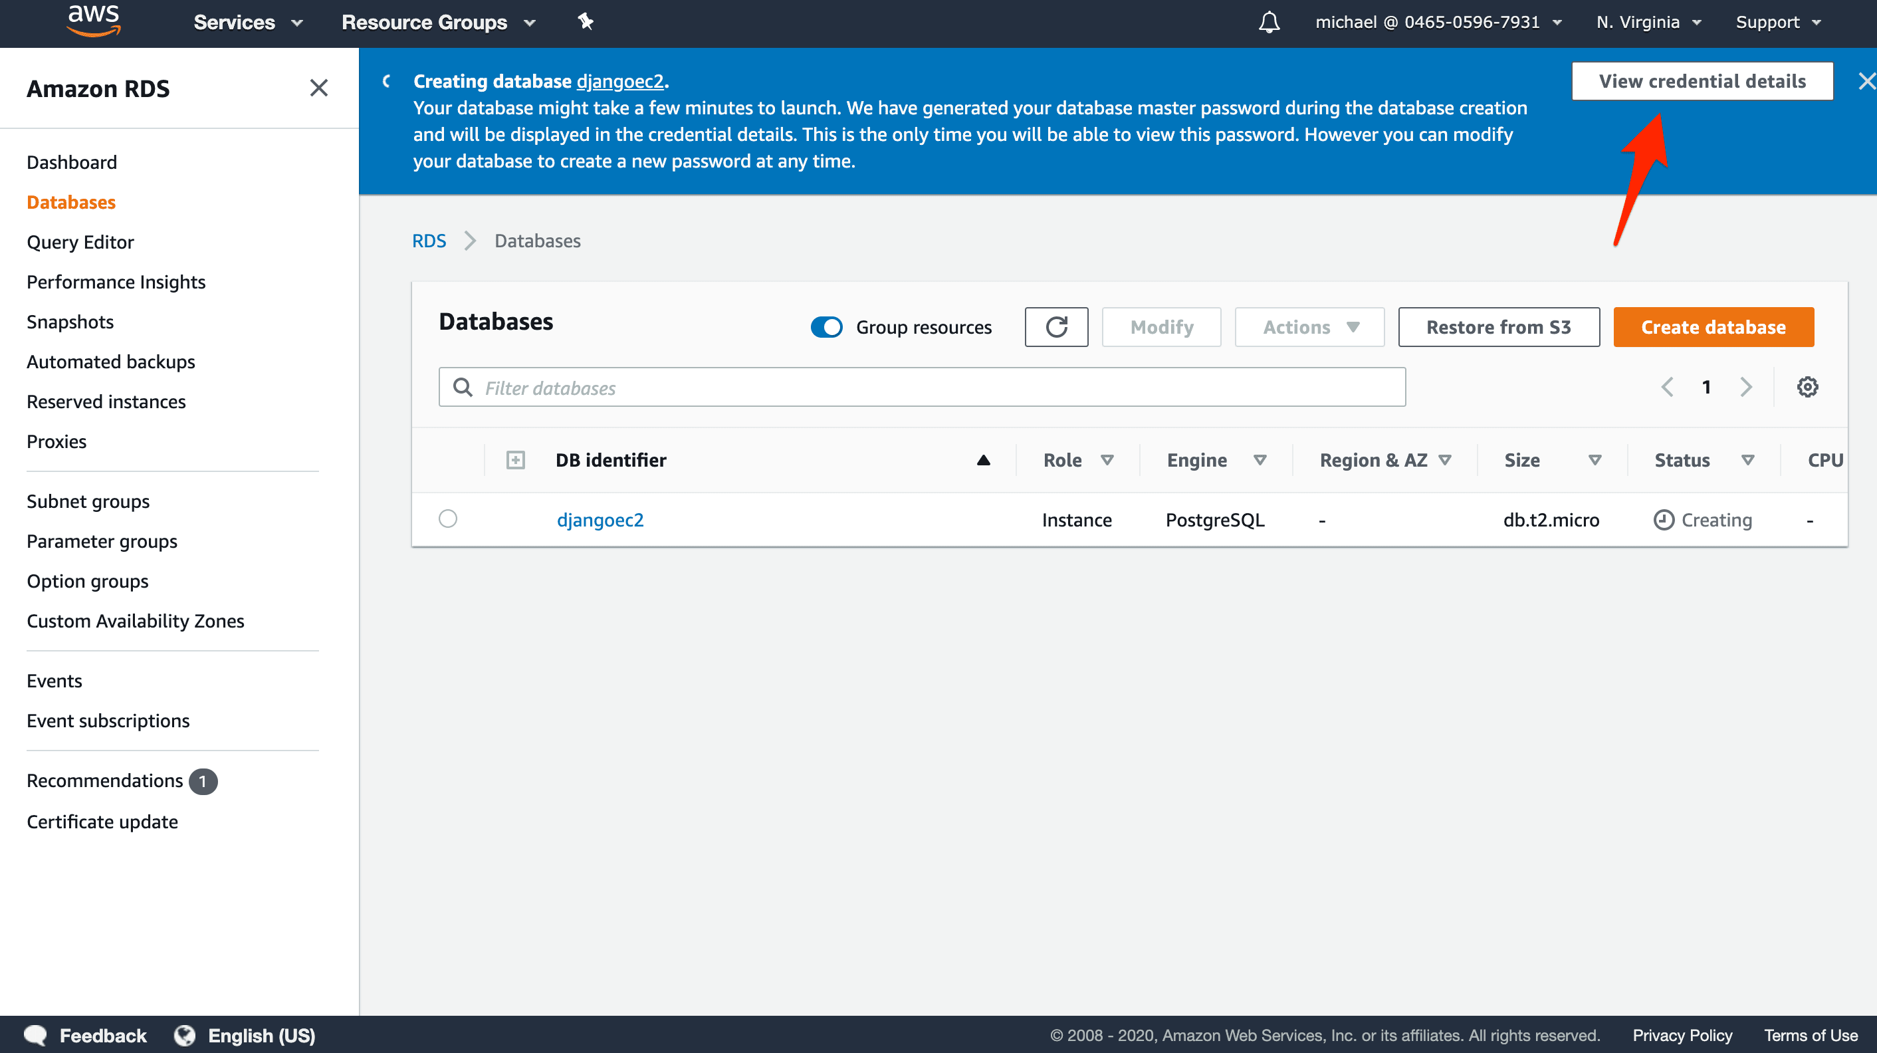
Task: Open Parameter groups in sidebar
Action: pyautogui.click(x=102, y=541)
